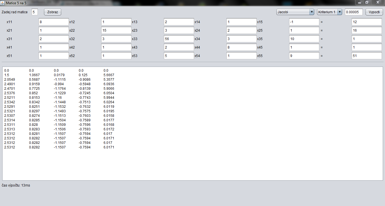The height and width of the screenshot is (206, 385).
Task: Select the x21 input field
Action: point(54,30)
